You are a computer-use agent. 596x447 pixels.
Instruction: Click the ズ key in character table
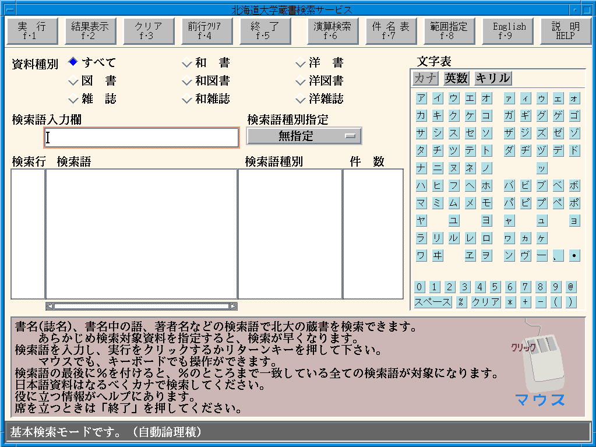coord(542,133)
